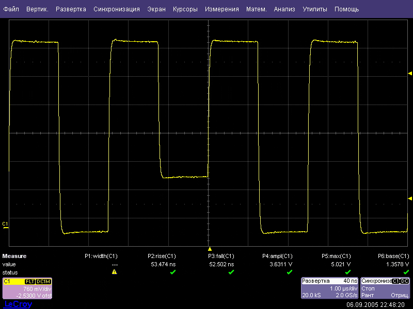Click the Measure table label
This screenshot has width=413, height=309.
click(x=14, y=256)
